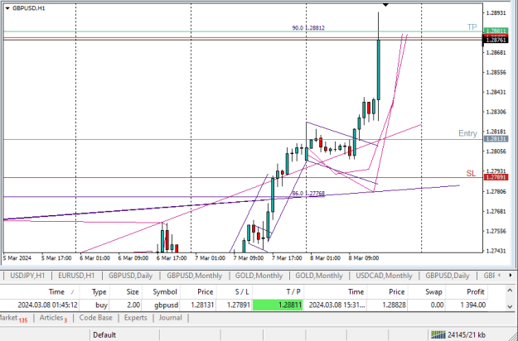The width and height of the screenshot is (518, 341).
Task: Open the Experts tab
Action: coord(135,318)
